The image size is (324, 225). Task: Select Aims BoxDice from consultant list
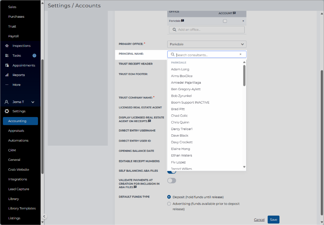pyautogui.click(x=182, y=76)
